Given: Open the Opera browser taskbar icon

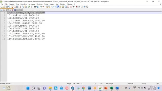Looking at the screenshot, I should [x=67, y=88].
